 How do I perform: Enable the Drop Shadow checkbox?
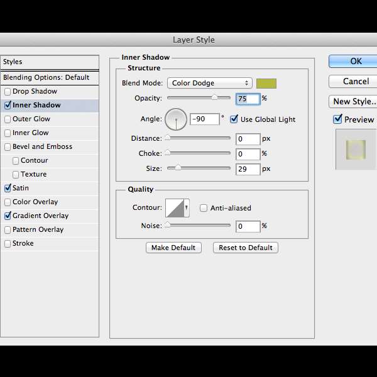[8, 92]
